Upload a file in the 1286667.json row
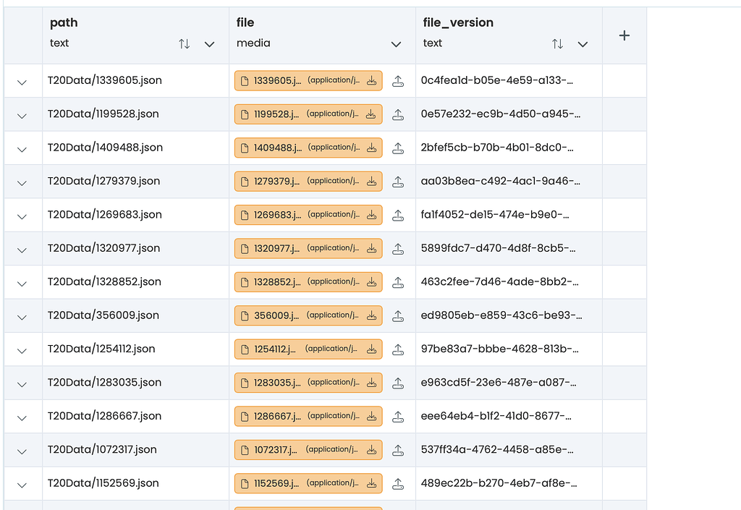741x510 pixels. coord(398,416)
